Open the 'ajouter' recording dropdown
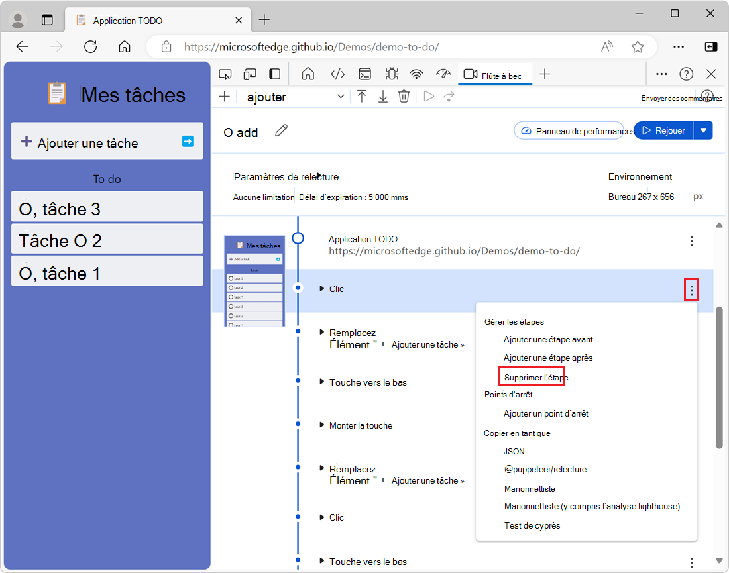This screenshot has height=573, width=729. [x=296, y=97]
